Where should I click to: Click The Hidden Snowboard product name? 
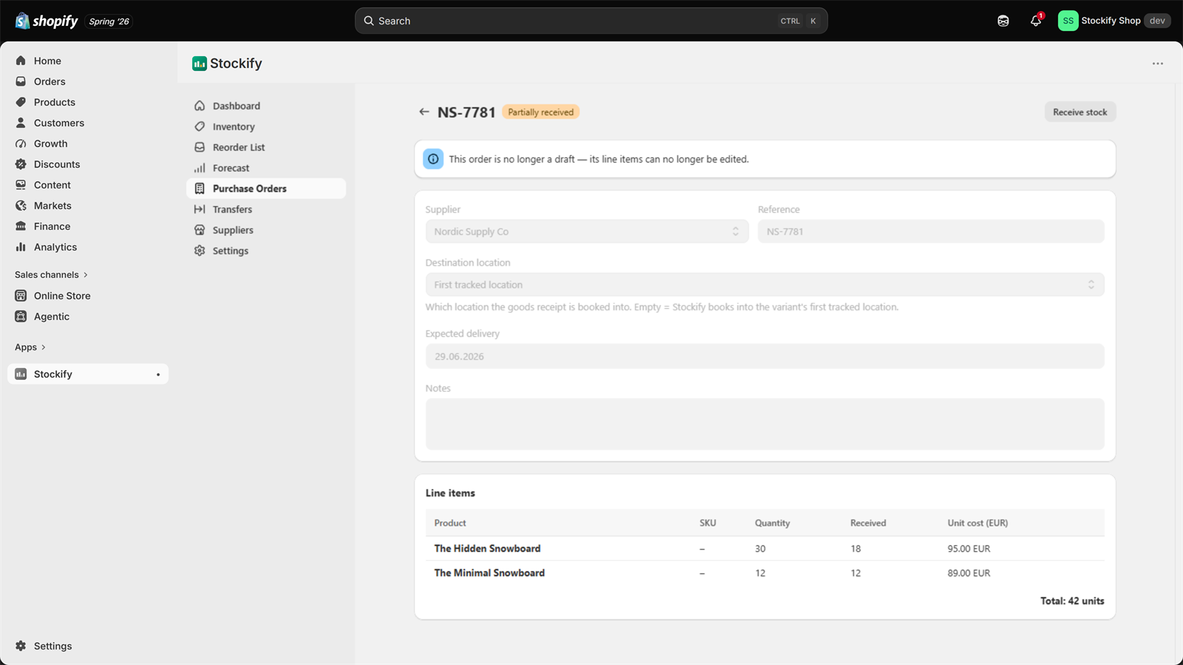[487, 548]
